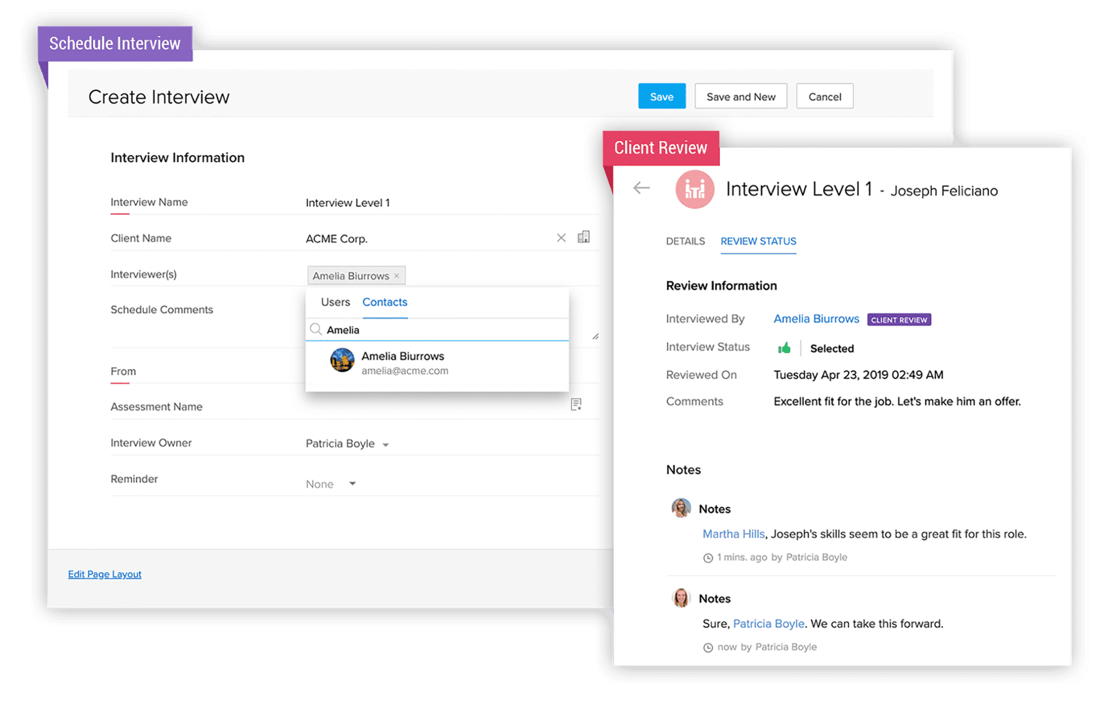Click the search magnifier icon
Viewport: 1112px width, 709px height.
pos(316,329)
